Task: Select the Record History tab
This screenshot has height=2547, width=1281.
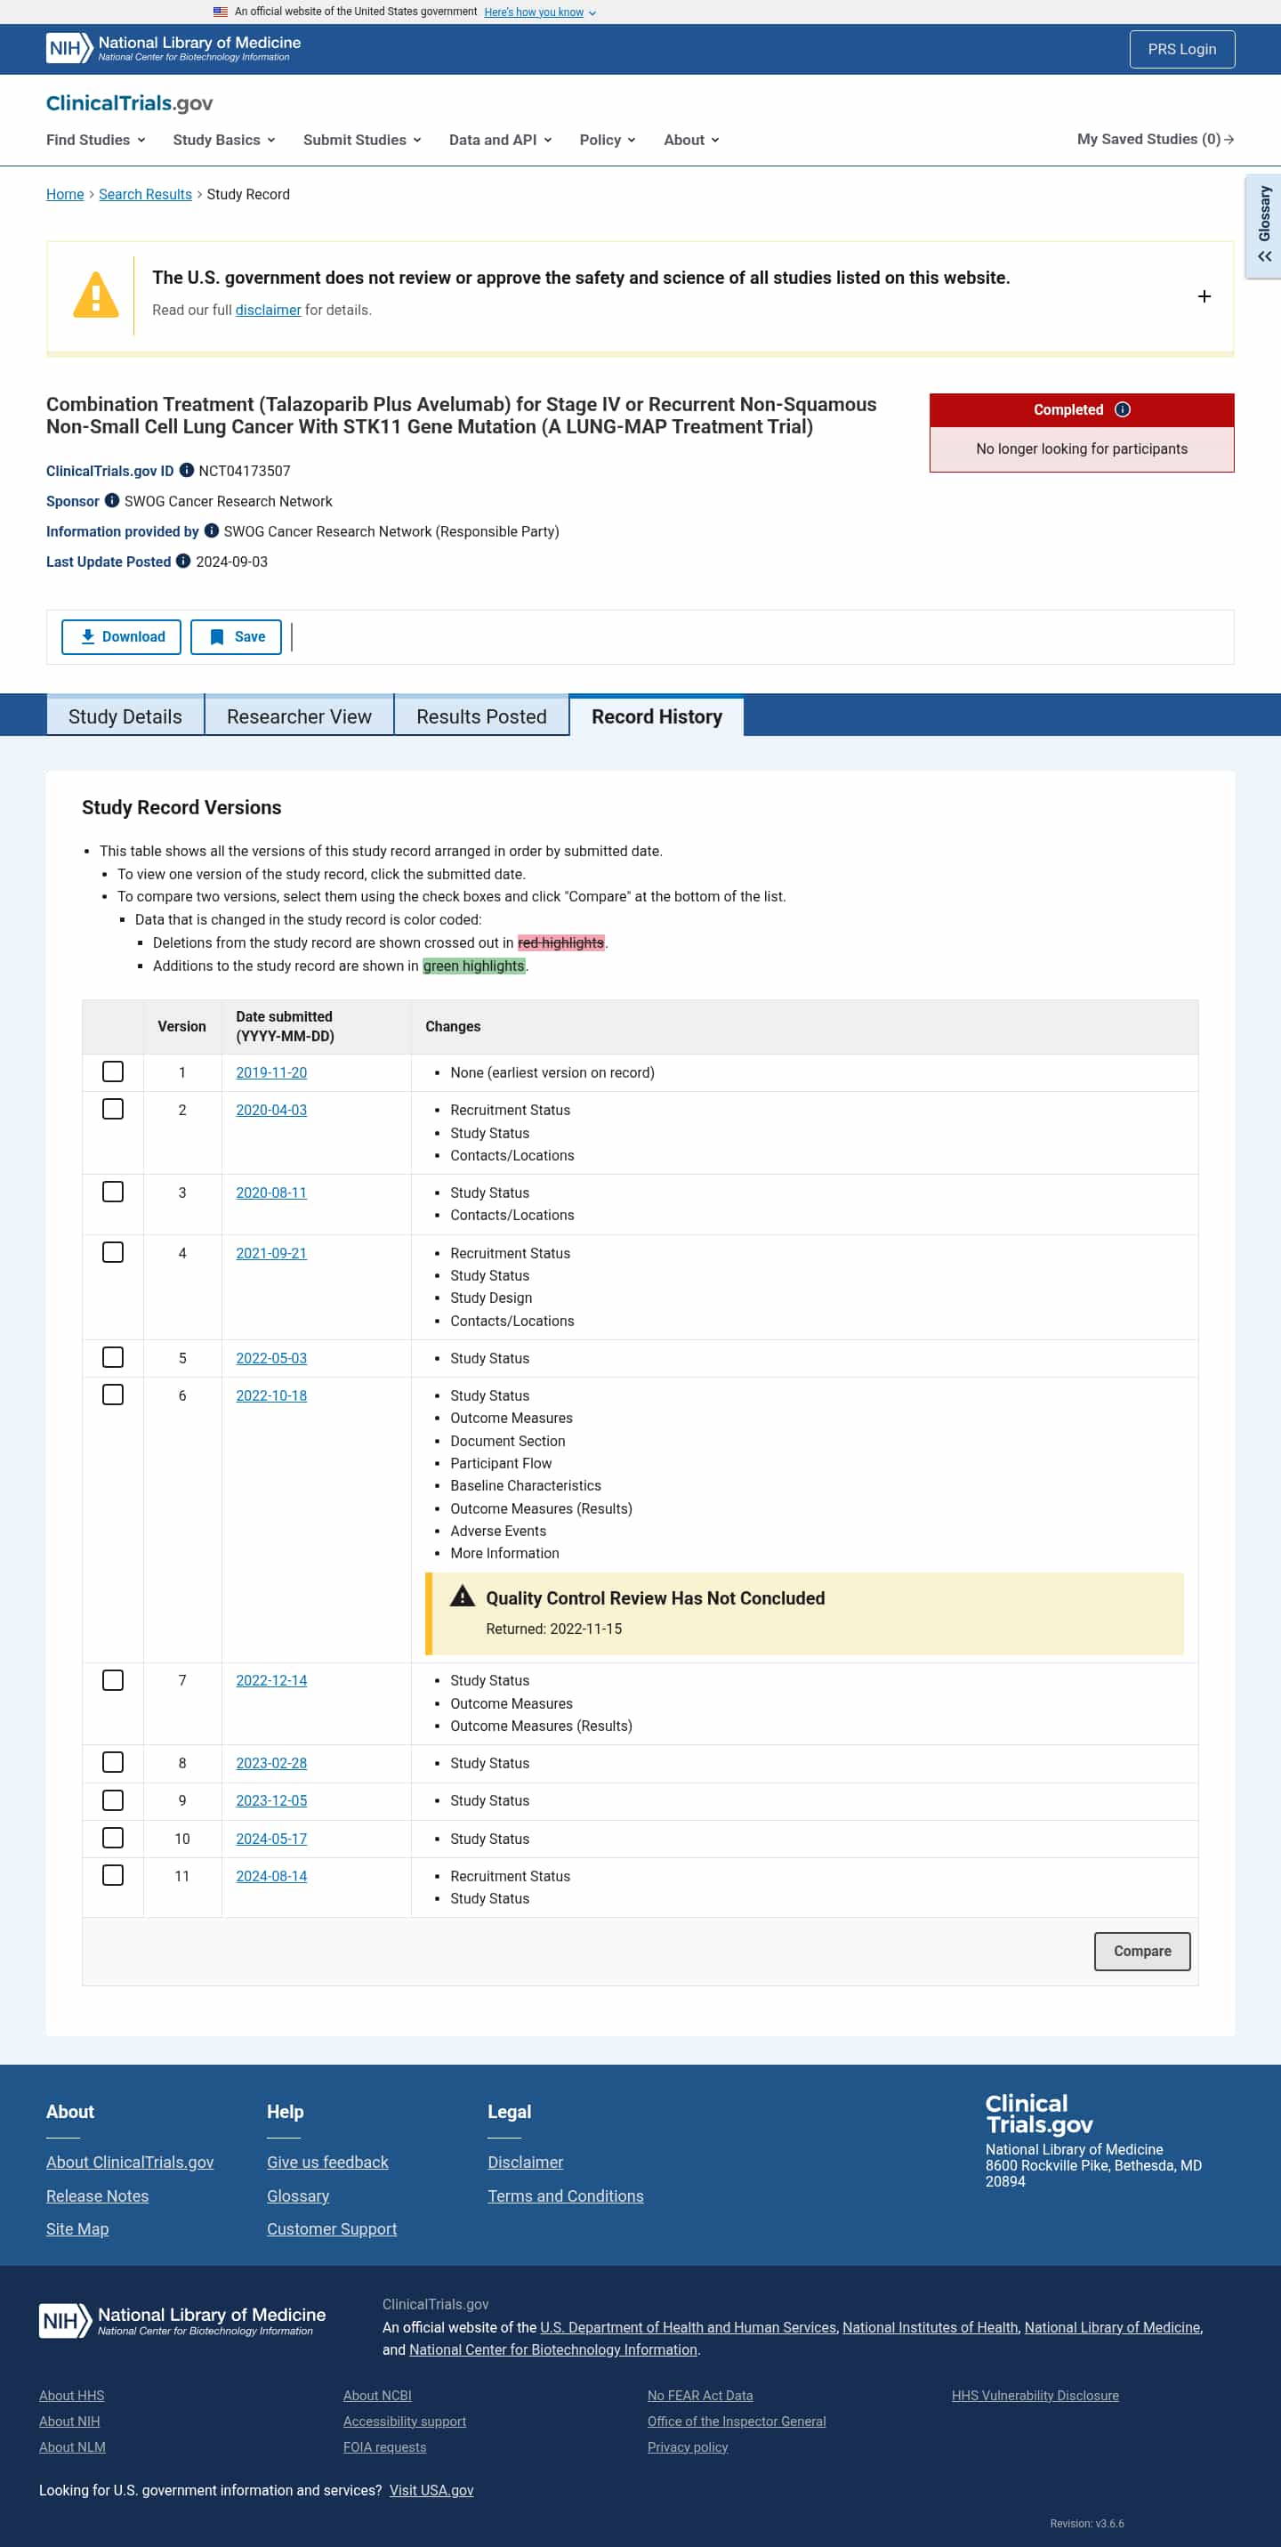Action: click(x=657, y=716)
